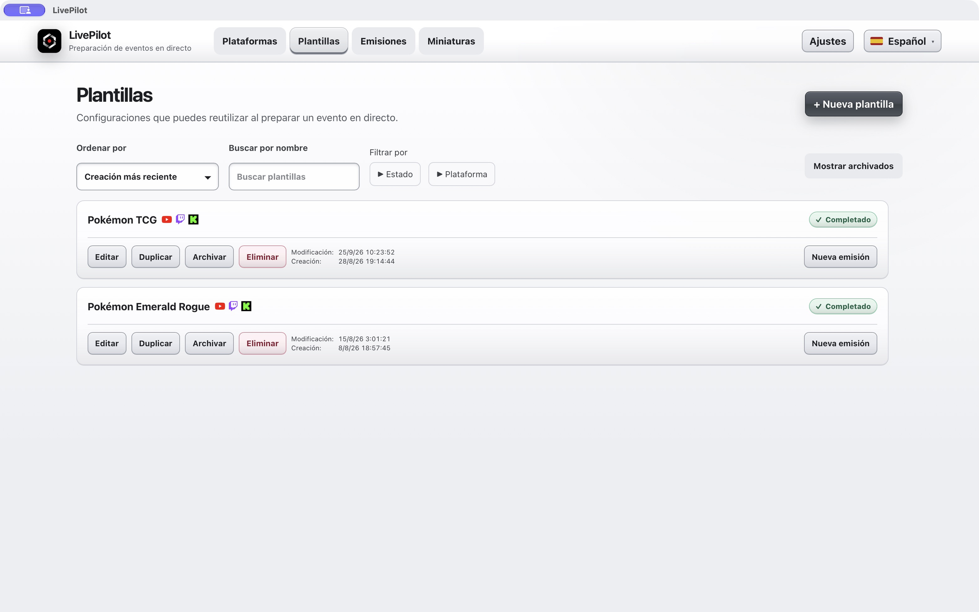The width and height of the screenshot is (979, 612).
Task: Click Completado badge on Pokémon Emerald Rogue
Action: (x=843, y=306)
